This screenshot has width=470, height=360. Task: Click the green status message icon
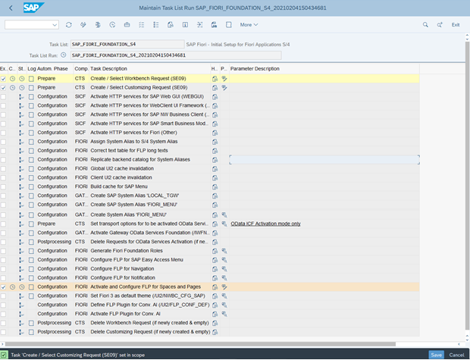(x=4, y=355)
